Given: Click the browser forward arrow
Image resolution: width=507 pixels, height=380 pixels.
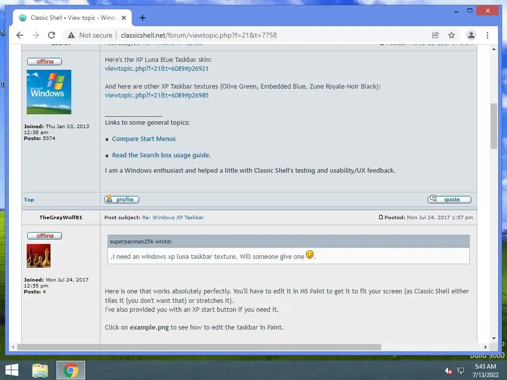Looking at the screenshot, I should pyautogui.click(x=36, y=35).
